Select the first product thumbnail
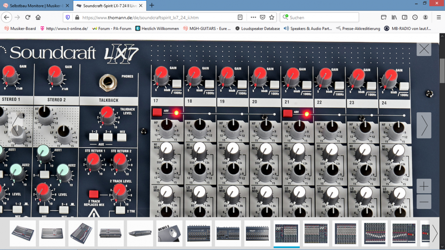445x250 pixels. (23, 233)
